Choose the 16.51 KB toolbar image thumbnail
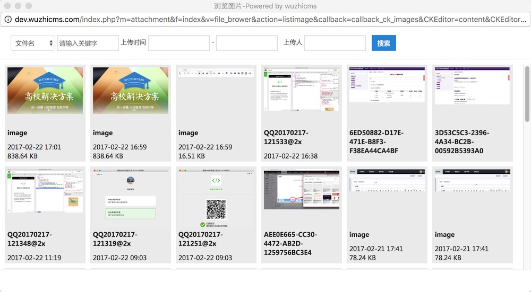Screen dimensions: 531x292 pyautogui.click(x=216, y=91)
